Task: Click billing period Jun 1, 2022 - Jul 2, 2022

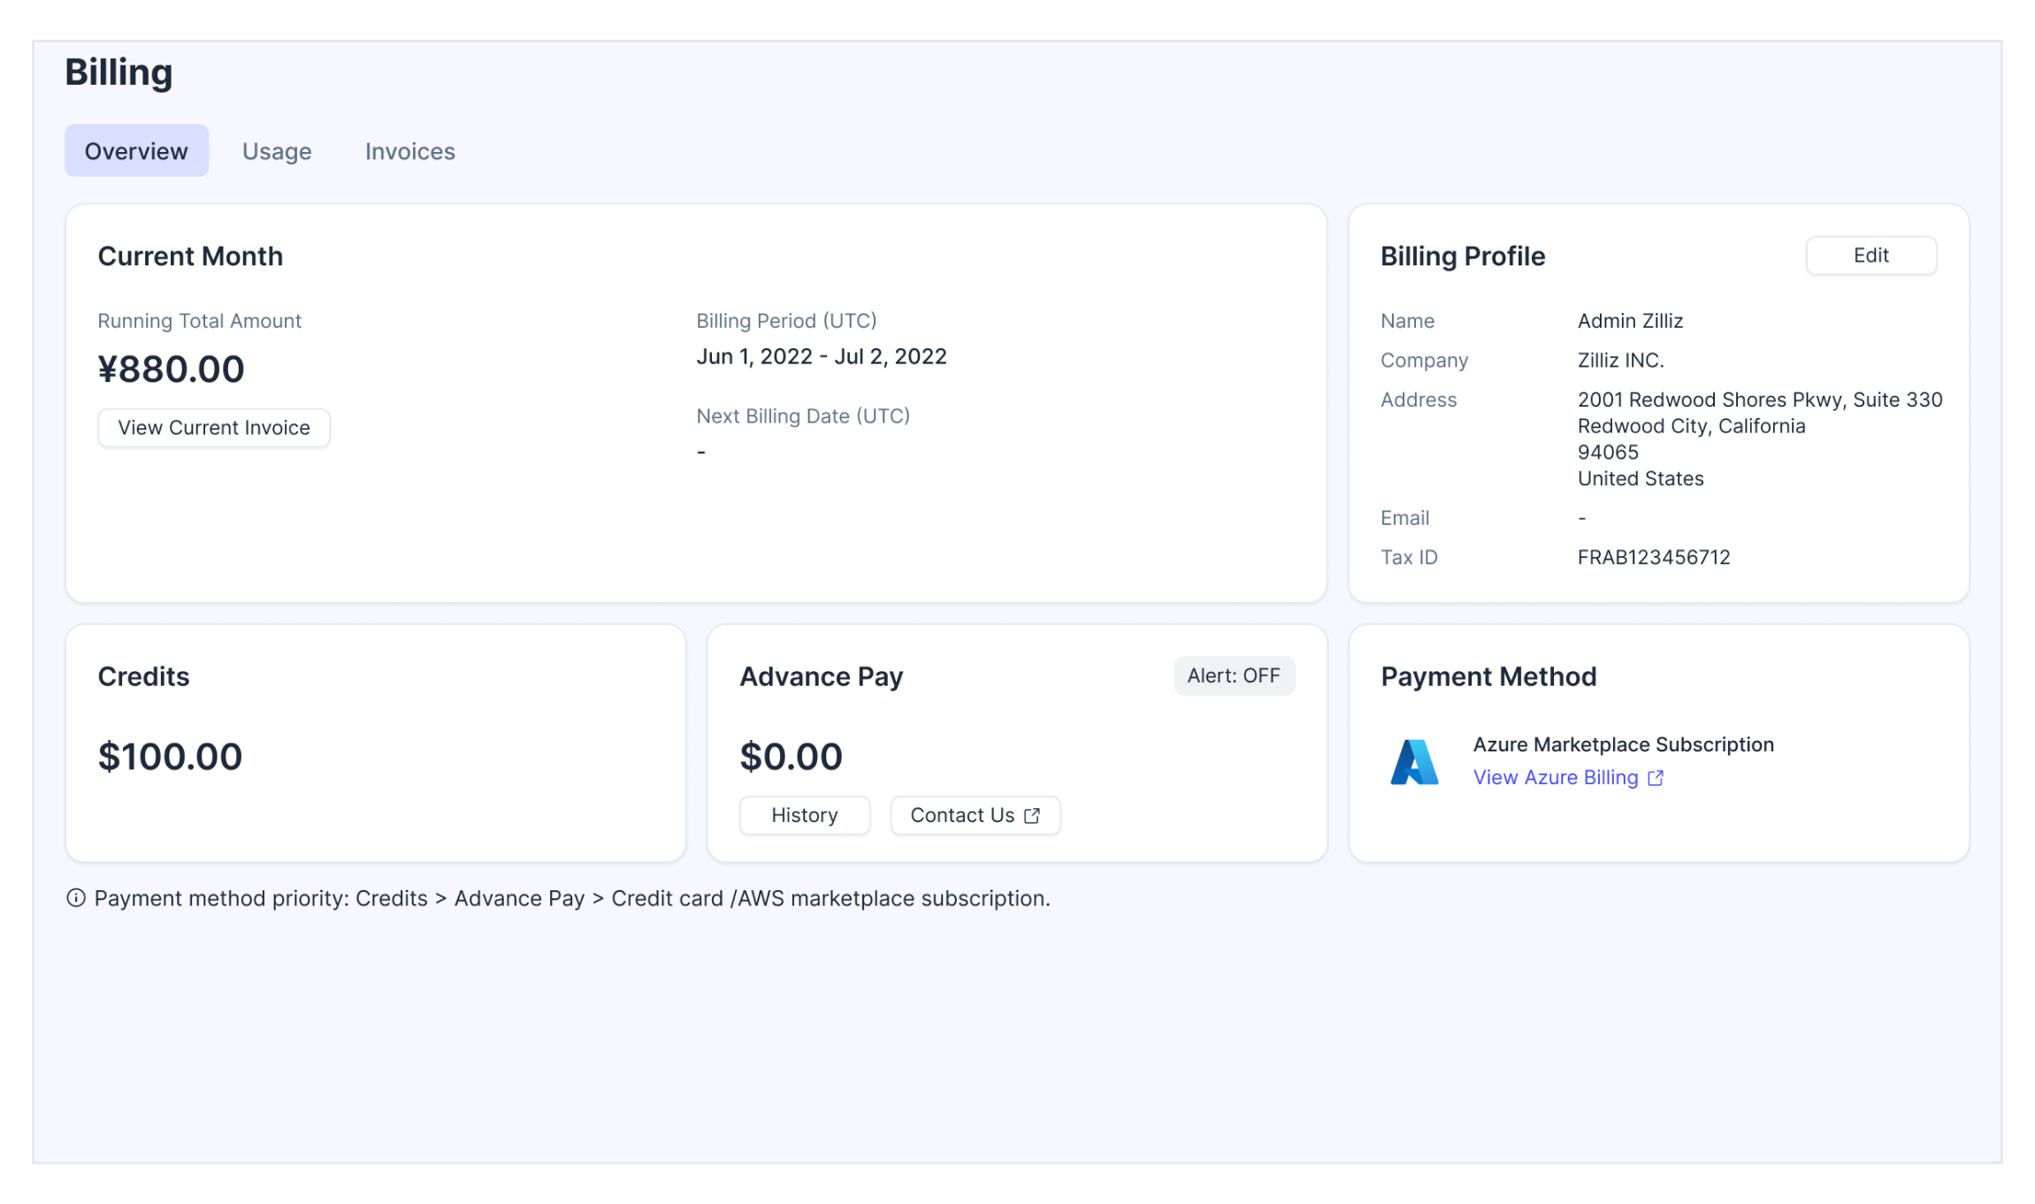Action: tap(822, 356)
